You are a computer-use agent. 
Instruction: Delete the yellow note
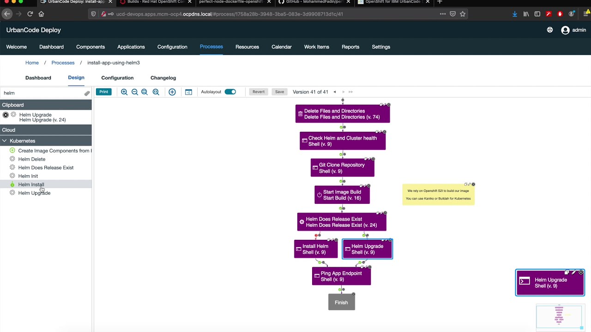click(x=473, y=184)
